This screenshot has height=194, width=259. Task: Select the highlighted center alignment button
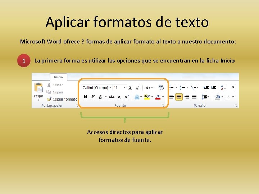tap(179, 97)
